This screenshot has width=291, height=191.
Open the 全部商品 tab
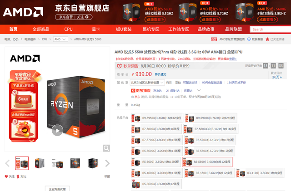click(x=41, y=29)
